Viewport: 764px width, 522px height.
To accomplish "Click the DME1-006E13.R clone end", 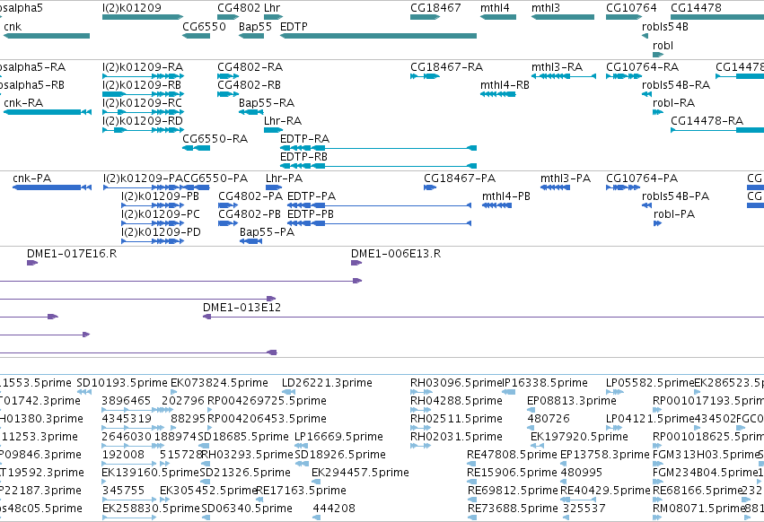I will [x=356, y=264].
